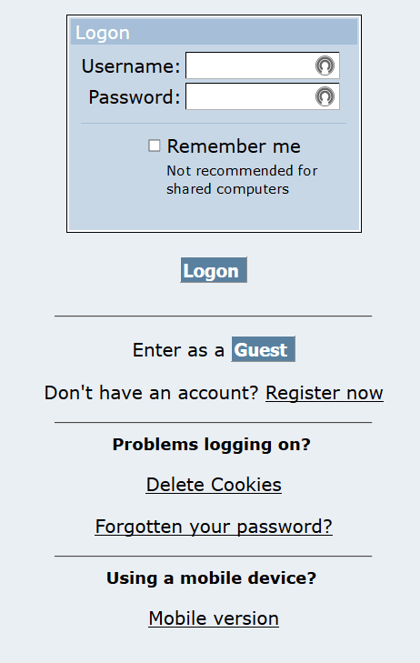The height and width of the screenshot is (663, 420).
Task: Click Not recommended for shared computers note
Action: [242, 180]
